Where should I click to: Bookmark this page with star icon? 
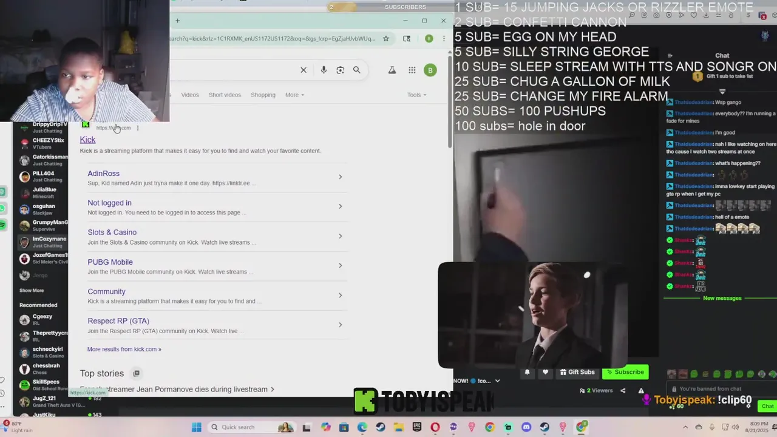(385, 38)
